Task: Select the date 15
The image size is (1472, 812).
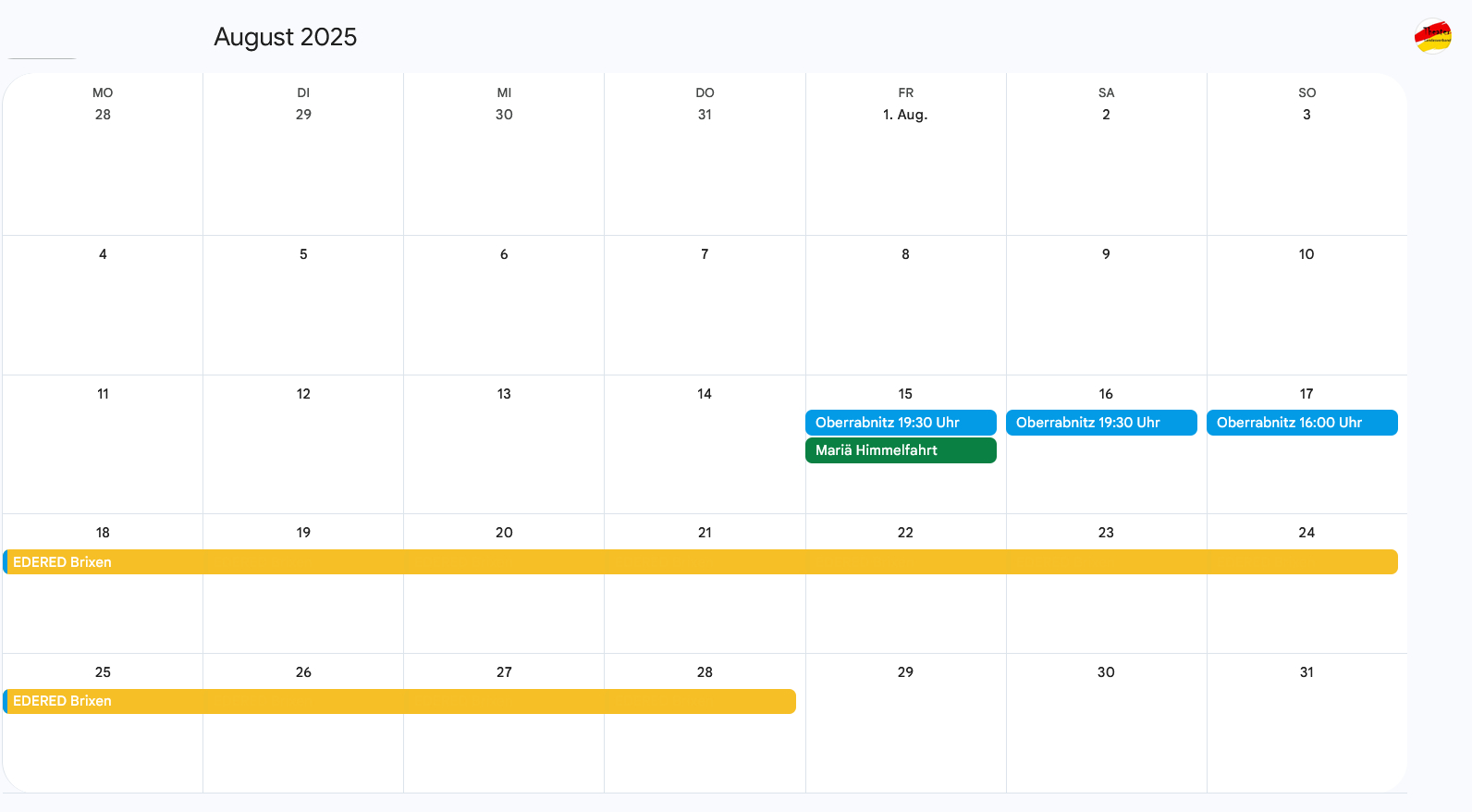Action: tap(905, 394)
